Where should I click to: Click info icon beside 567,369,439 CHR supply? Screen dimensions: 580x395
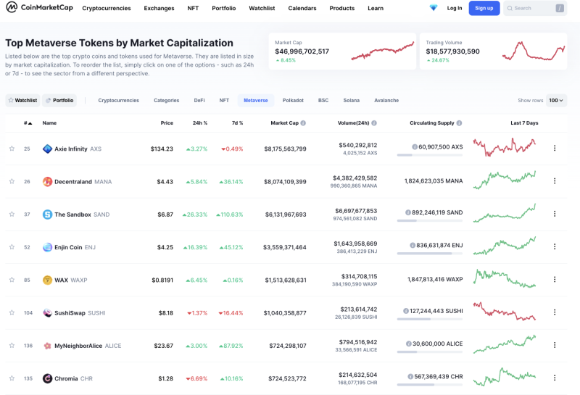pos(410,376)
